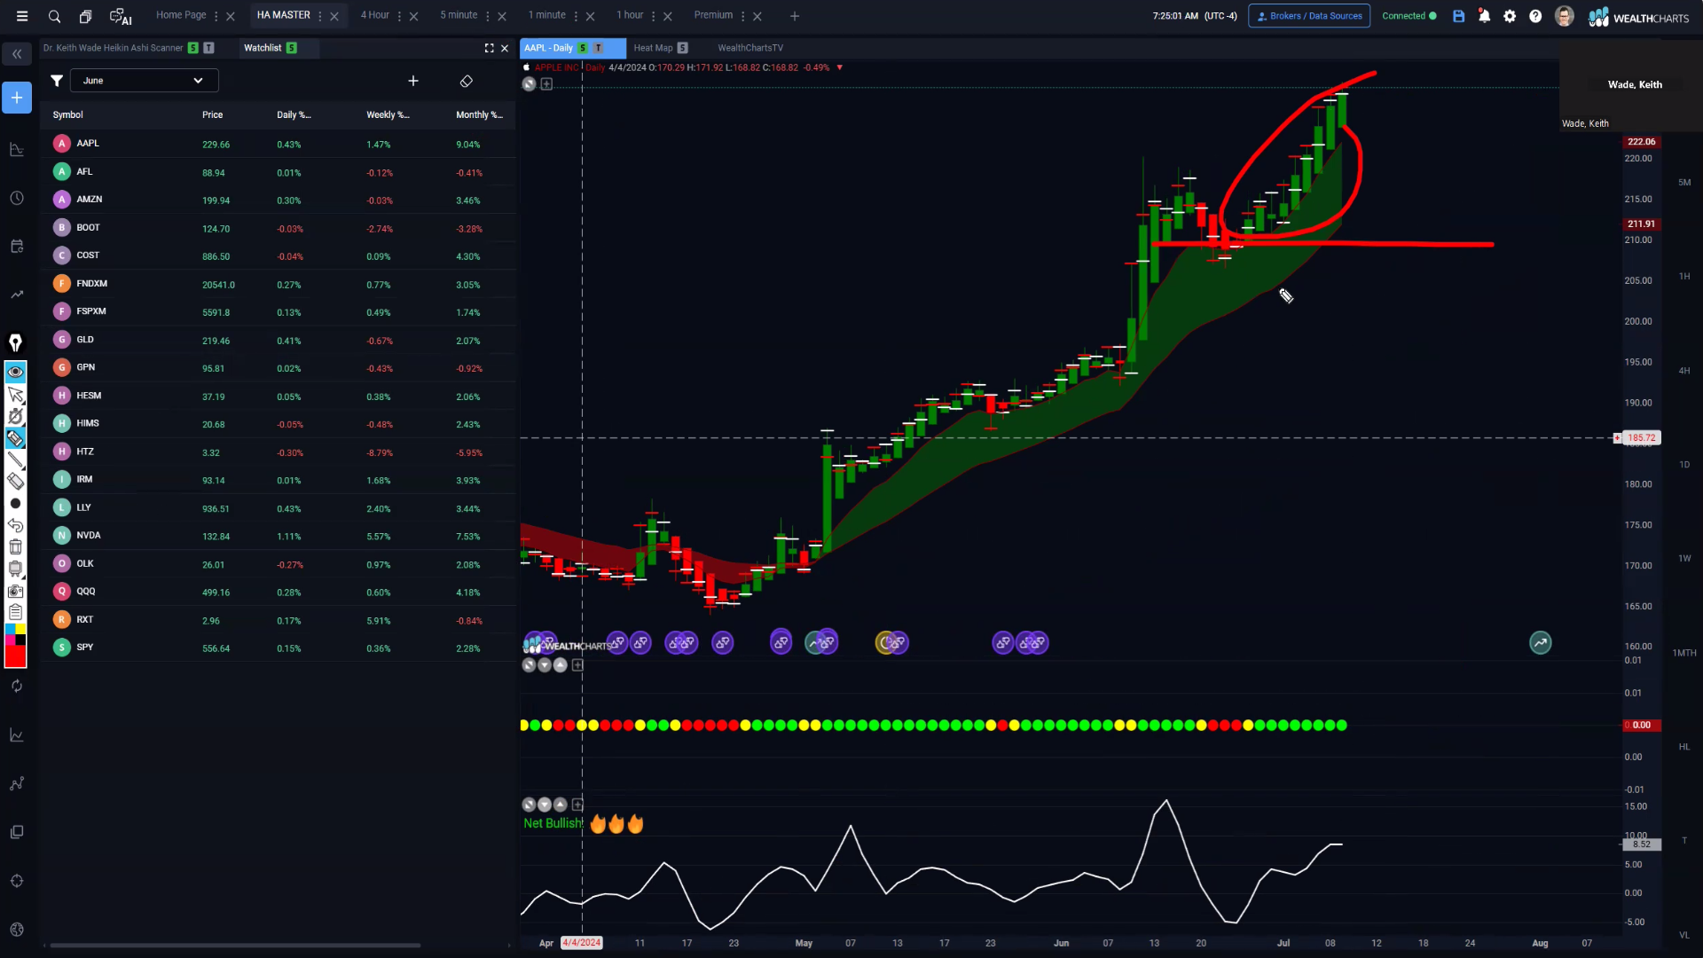The image size is (1703, 958).
Task: Take a chart snapshot with camera icon
Action: [15, 591]
